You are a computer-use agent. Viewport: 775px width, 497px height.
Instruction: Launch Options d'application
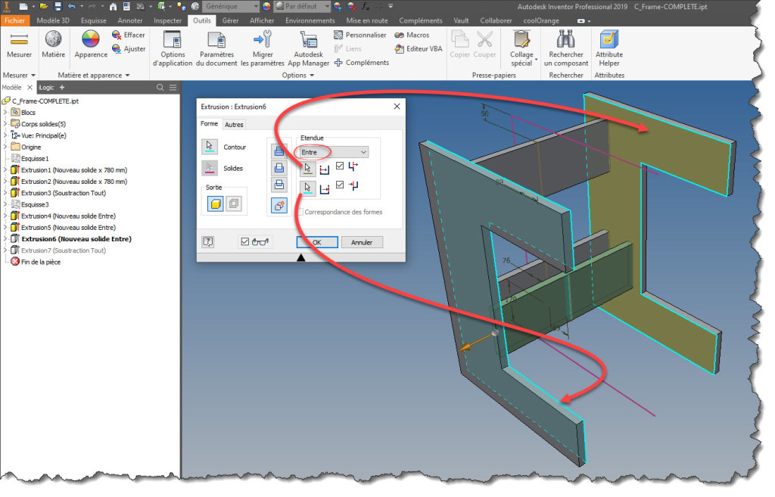[173, 46]
